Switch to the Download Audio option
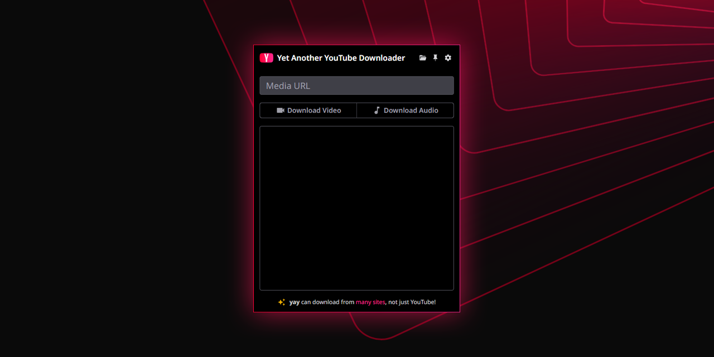This screenshot has width=714, height=357. (x=405, y=110)
